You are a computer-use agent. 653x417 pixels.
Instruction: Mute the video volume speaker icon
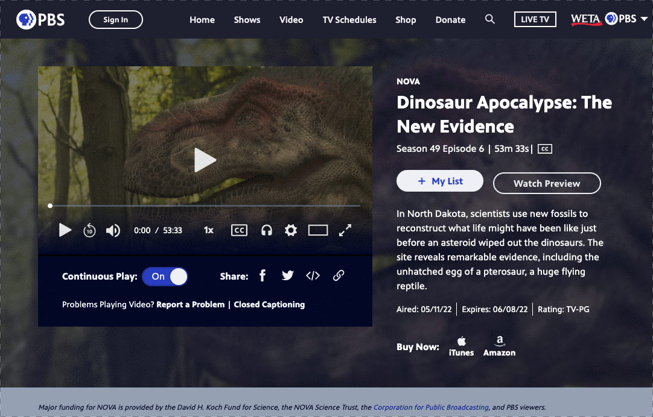tap(113, 230)
